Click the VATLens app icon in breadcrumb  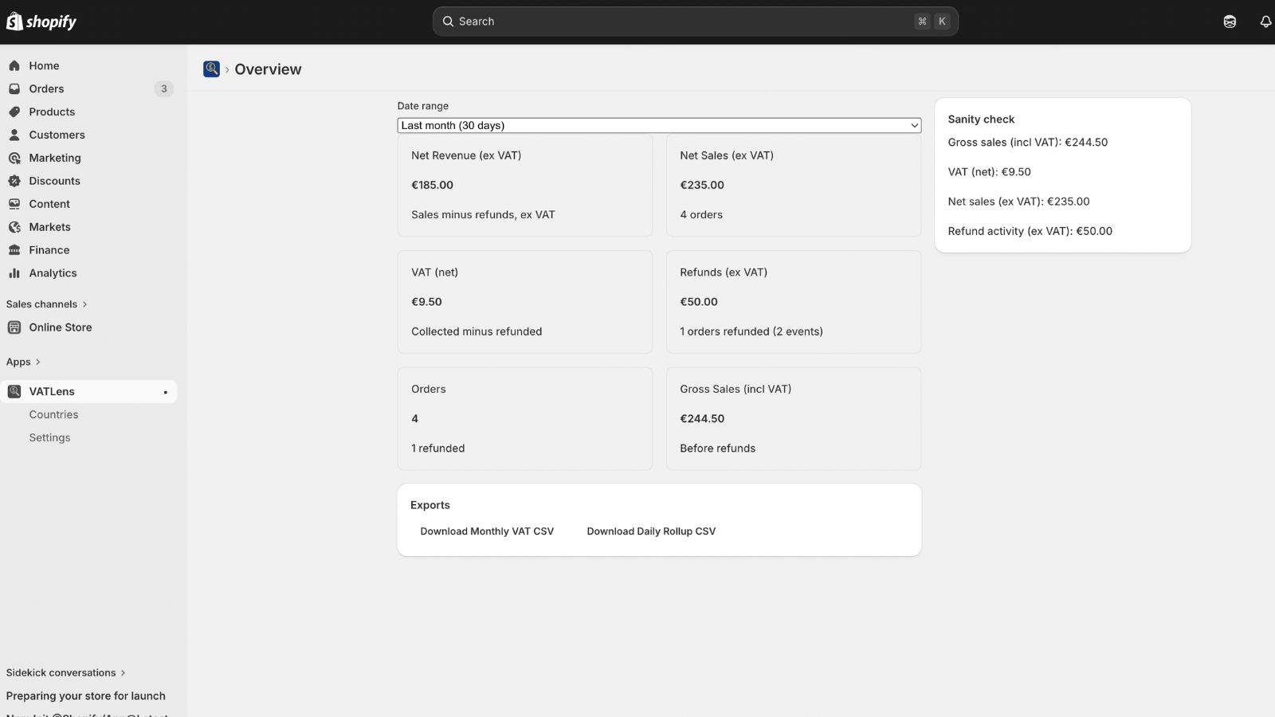tap(211, 69)
